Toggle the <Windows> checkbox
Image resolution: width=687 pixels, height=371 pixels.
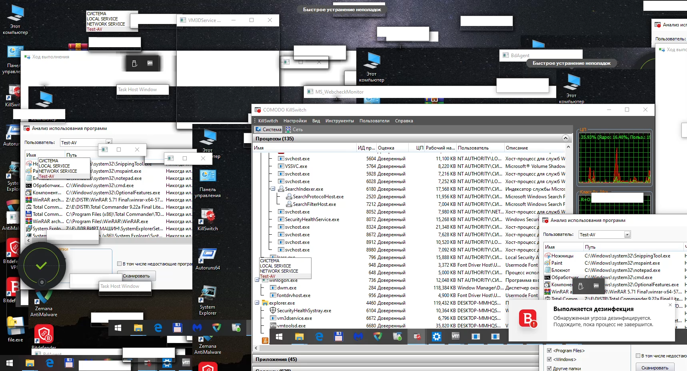click(x=549, y=359)
